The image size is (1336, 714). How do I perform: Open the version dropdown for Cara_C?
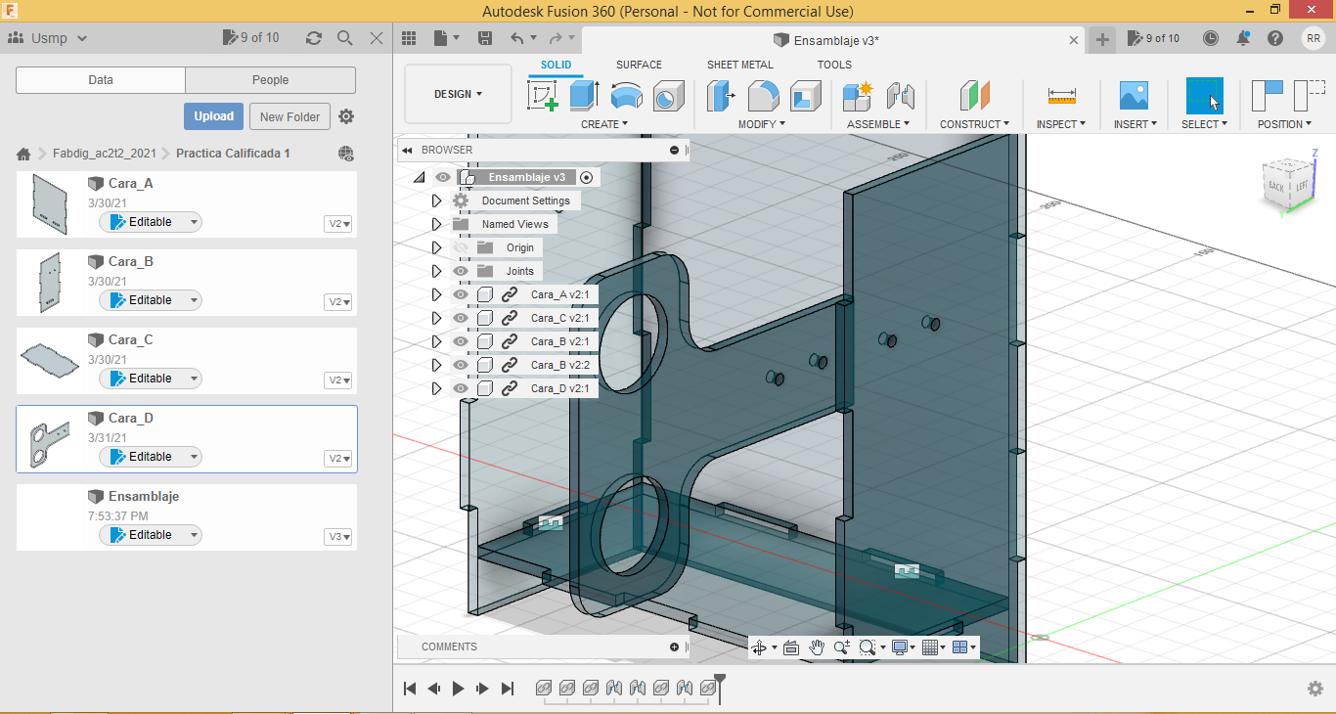(338, 380)
